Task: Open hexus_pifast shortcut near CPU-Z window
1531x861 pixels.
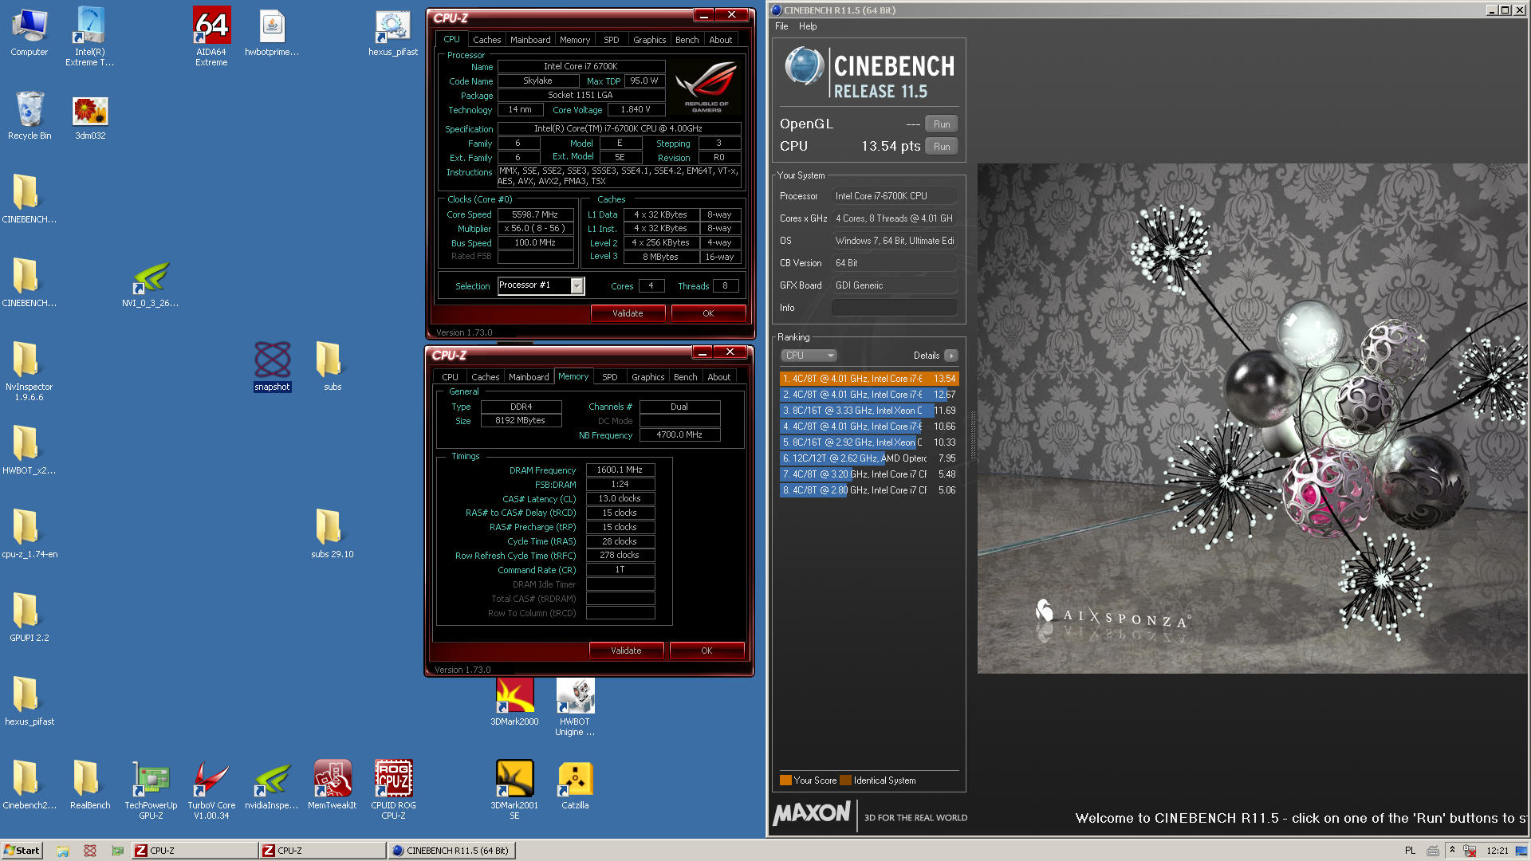Action: [x=393, y=32]
